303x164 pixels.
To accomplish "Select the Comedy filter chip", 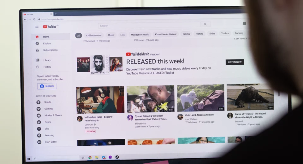I will (x=239, y=33).
